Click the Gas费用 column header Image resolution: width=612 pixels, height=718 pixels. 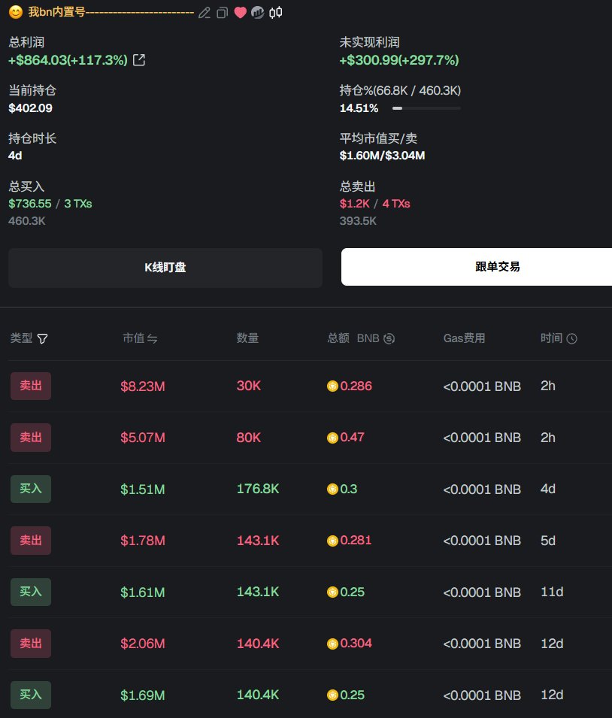[464, 338]
